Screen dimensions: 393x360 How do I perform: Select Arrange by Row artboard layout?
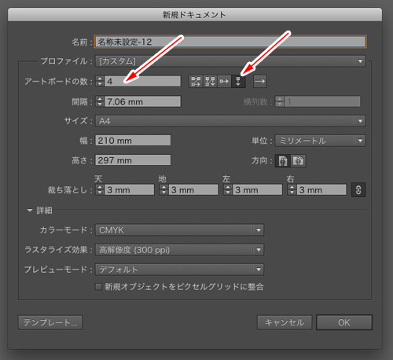coord(224,82)
